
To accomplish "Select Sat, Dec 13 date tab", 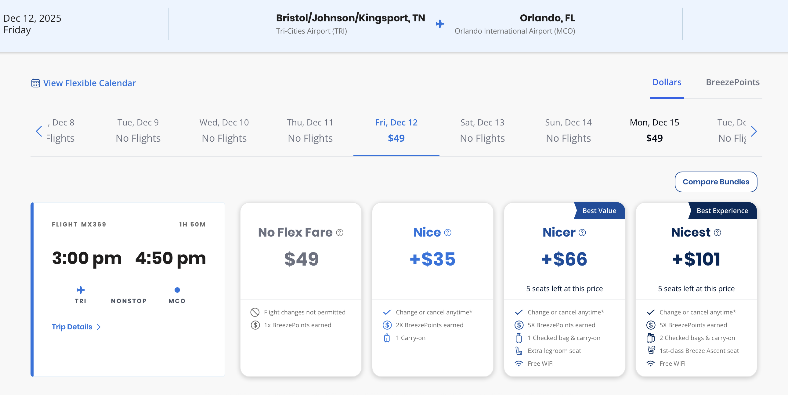I will [x=482, y=130].
